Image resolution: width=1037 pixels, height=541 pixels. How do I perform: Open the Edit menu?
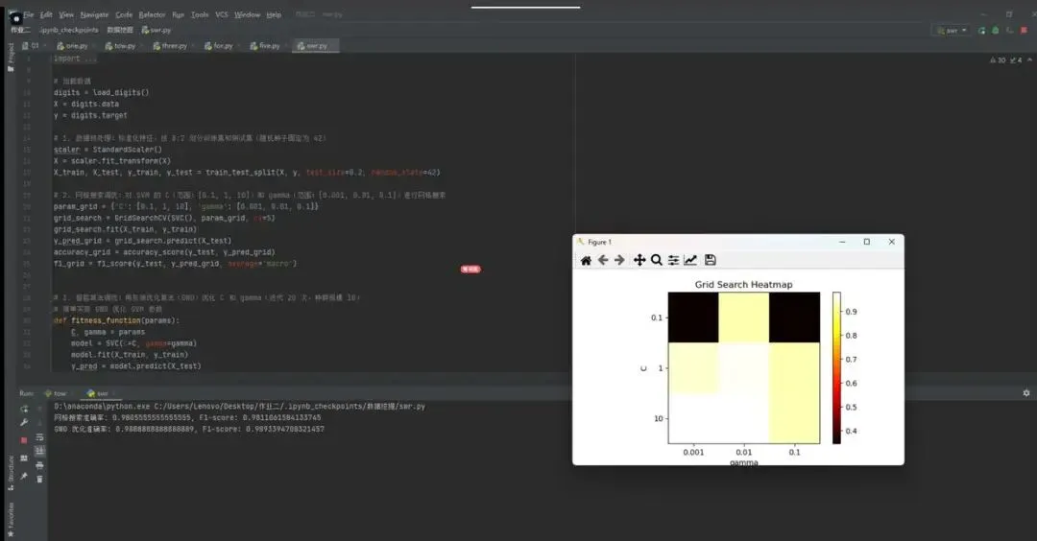pyautogui.click(x=46, y=14)
